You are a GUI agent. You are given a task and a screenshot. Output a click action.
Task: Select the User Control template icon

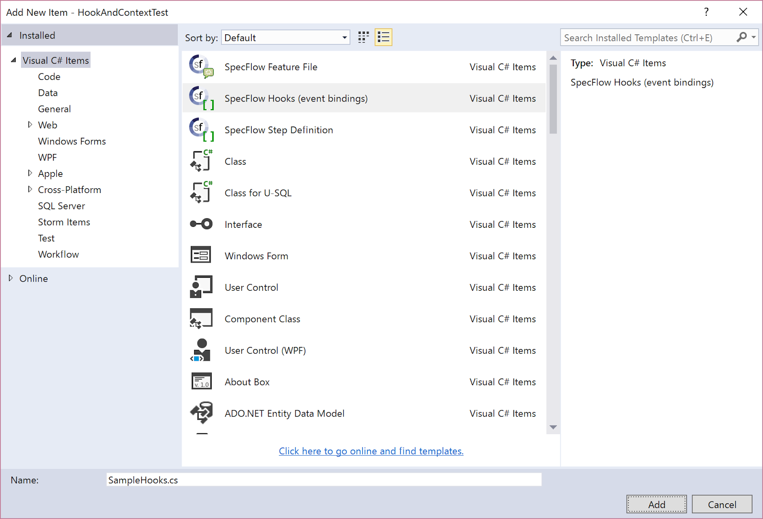tap(201, 287)
